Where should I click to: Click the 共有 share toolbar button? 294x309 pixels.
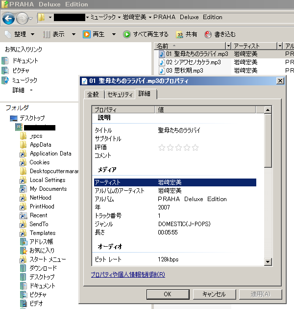187,34
